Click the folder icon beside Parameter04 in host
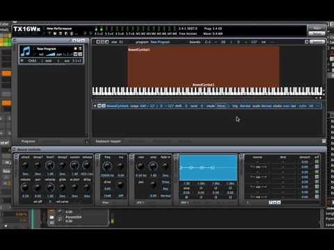The image size is (334, 250). 51,217
